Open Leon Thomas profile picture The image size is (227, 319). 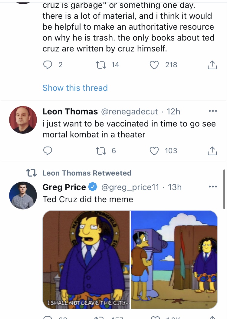[23, 120]
